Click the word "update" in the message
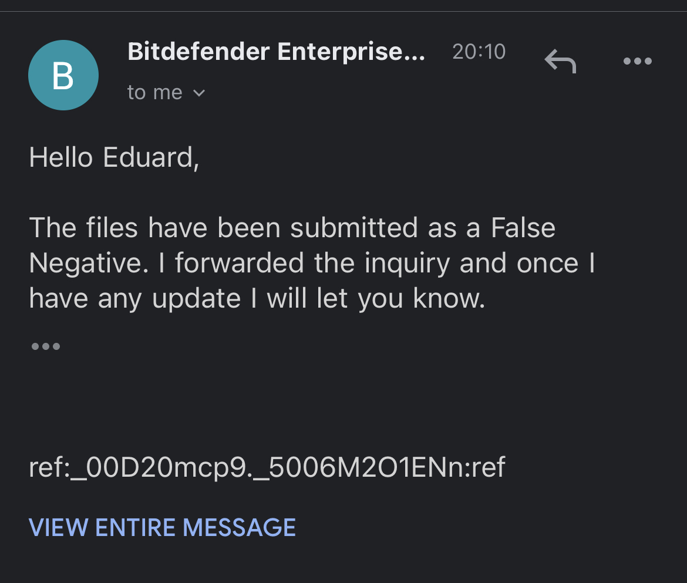The height and width of the screenshot is (583, 687). [x=196, y=299]
